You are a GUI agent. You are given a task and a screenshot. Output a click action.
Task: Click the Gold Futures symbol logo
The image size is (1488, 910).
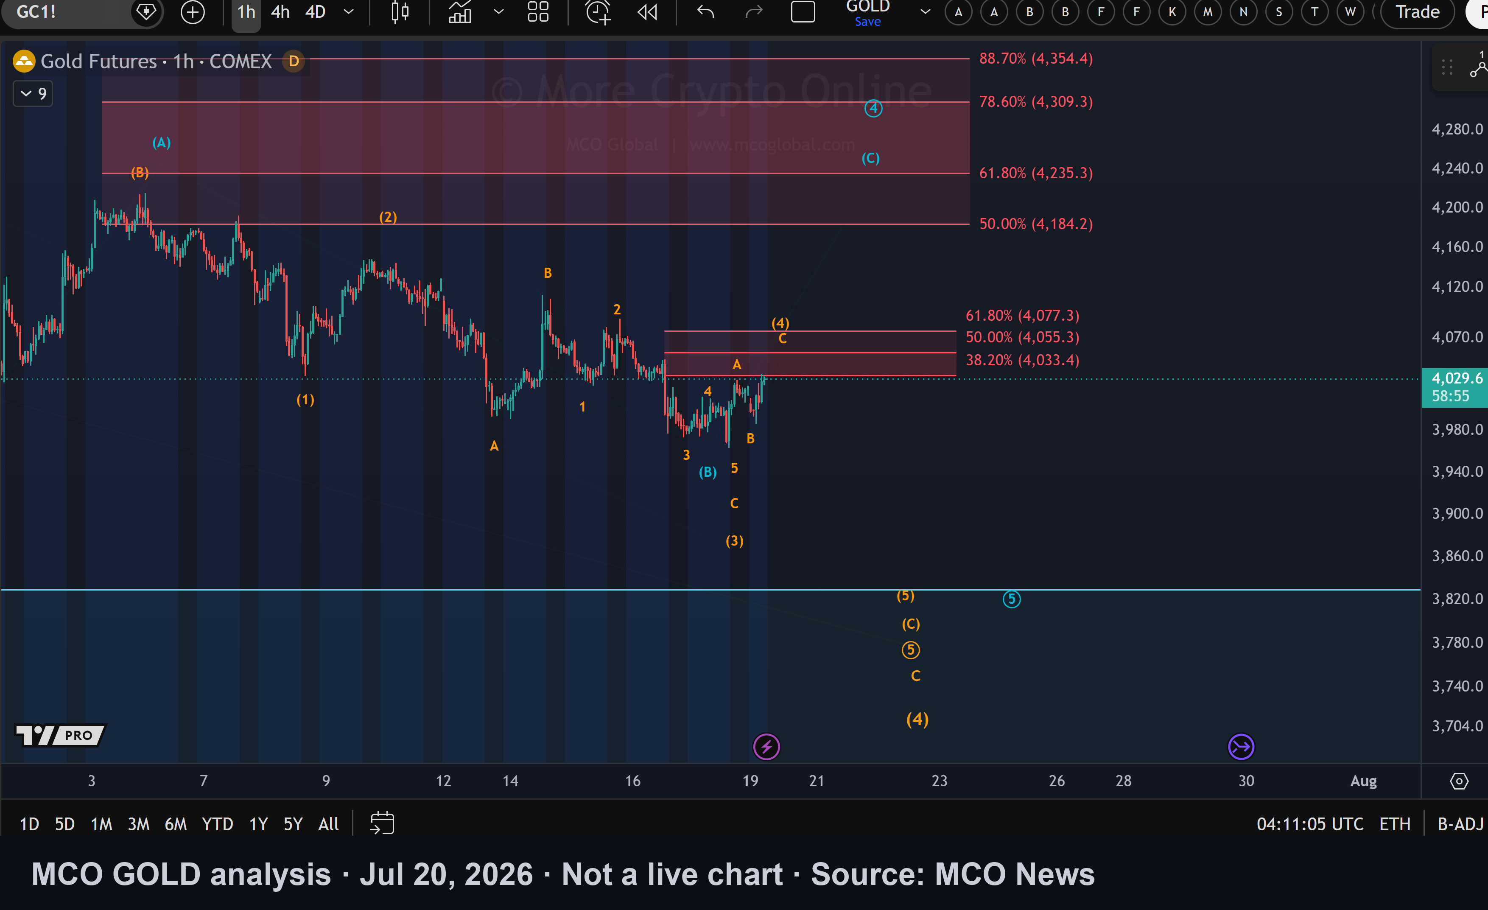click(24, 61)
